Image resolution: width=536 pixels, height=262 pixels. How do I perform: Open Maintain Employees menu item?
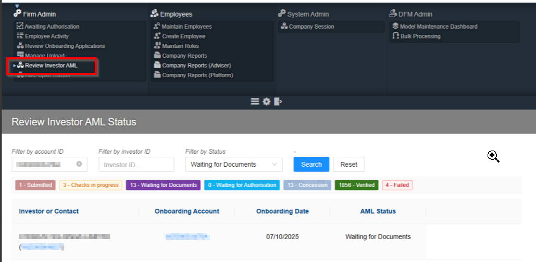[x=186, y=27]
